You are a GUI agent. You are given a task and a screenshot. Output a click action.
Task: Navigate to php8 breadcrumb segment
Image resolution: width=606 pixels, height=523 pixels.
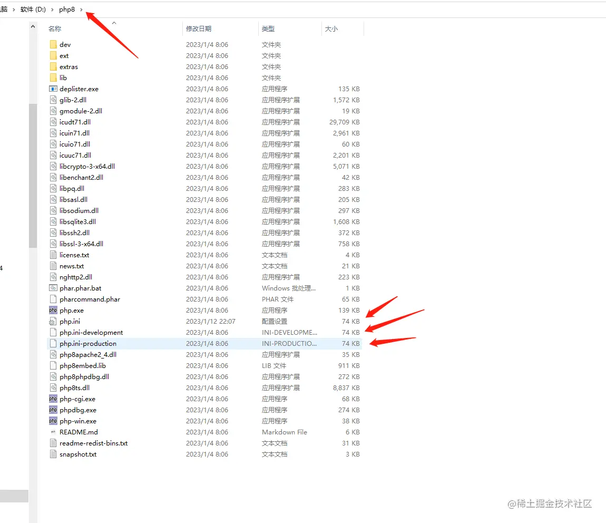tap(67, 9)
